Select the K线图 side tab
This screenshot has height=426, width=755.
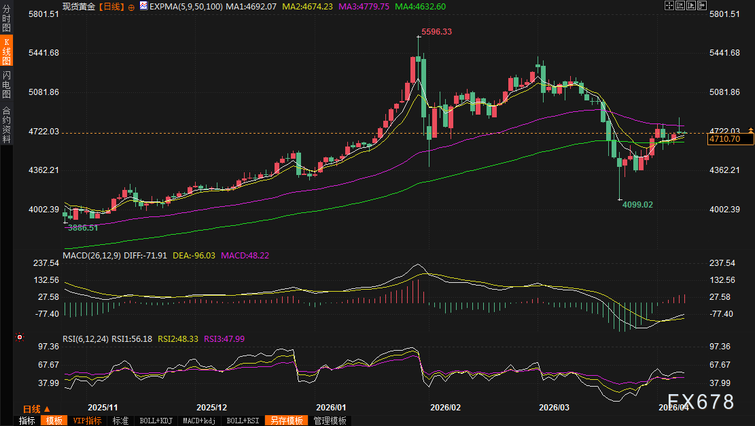tap(6, 52)
